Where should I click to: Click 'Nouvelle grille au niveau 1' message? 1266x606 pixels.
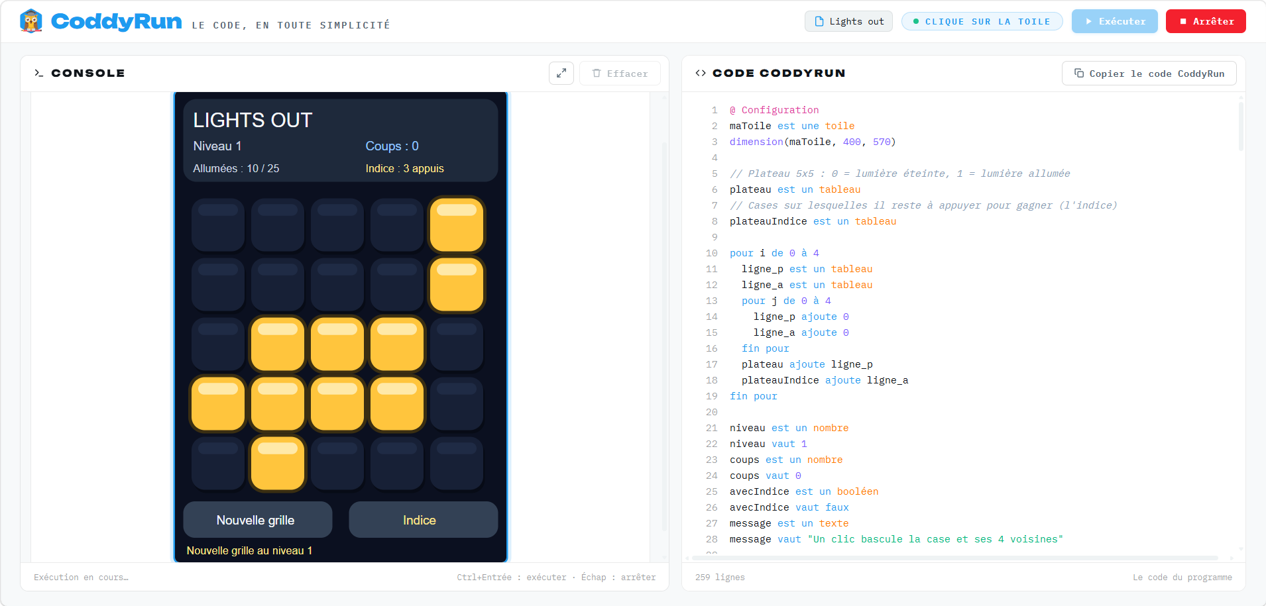tap(249, 550)
